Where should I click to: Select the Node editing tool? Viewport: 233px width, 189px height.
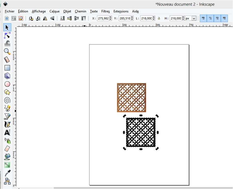tap(7, 36)
